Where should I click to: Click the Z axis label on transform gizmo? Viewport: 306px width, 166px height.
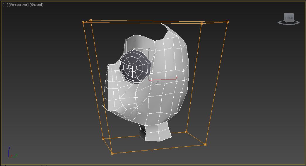(149, 49)
